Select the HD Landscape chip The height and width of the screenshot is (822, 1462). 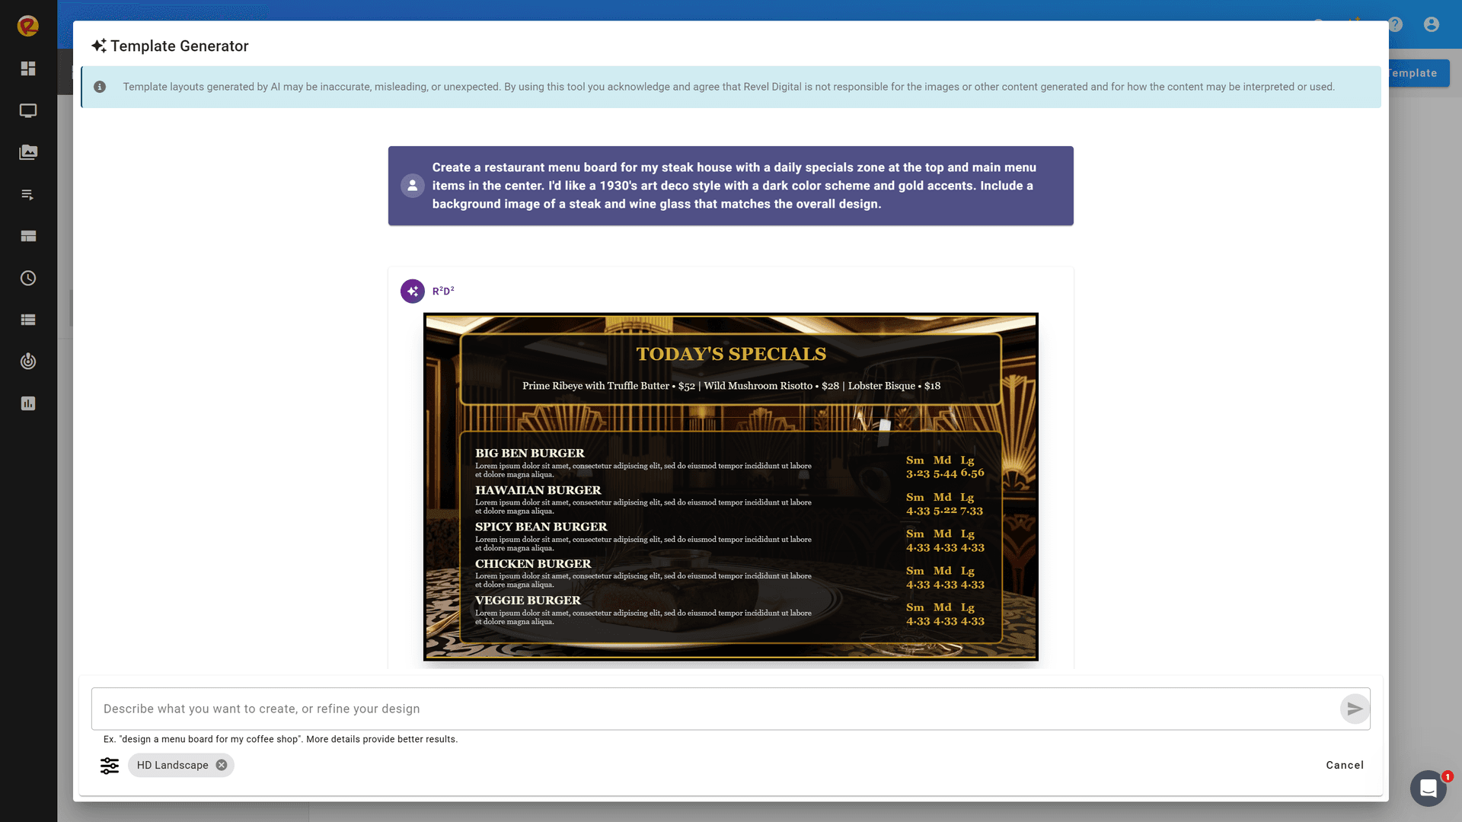[x=172, y=766]
